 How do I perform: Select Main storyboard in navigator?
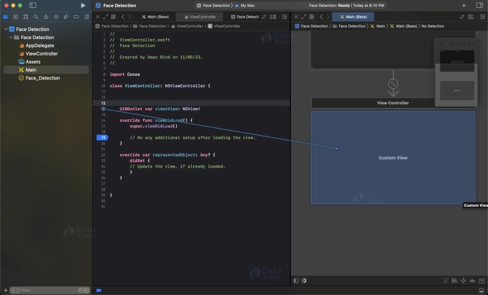46,69
